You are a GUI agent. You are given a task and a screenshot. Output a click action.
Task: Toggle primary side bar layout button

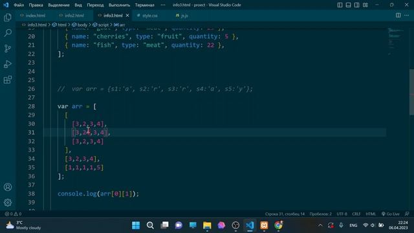point(340,5)
